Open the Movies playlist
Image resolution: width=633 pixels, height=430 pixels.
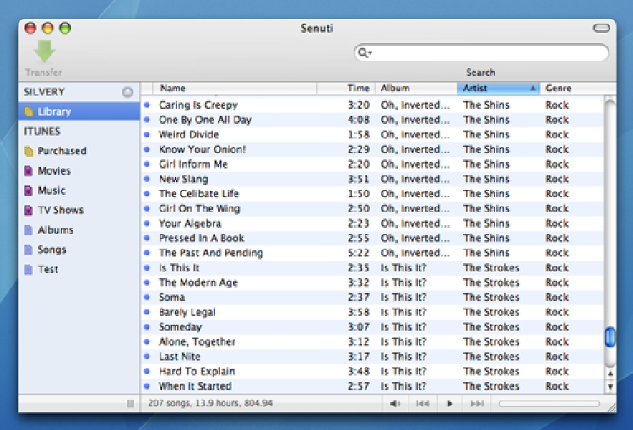point(53,170)
